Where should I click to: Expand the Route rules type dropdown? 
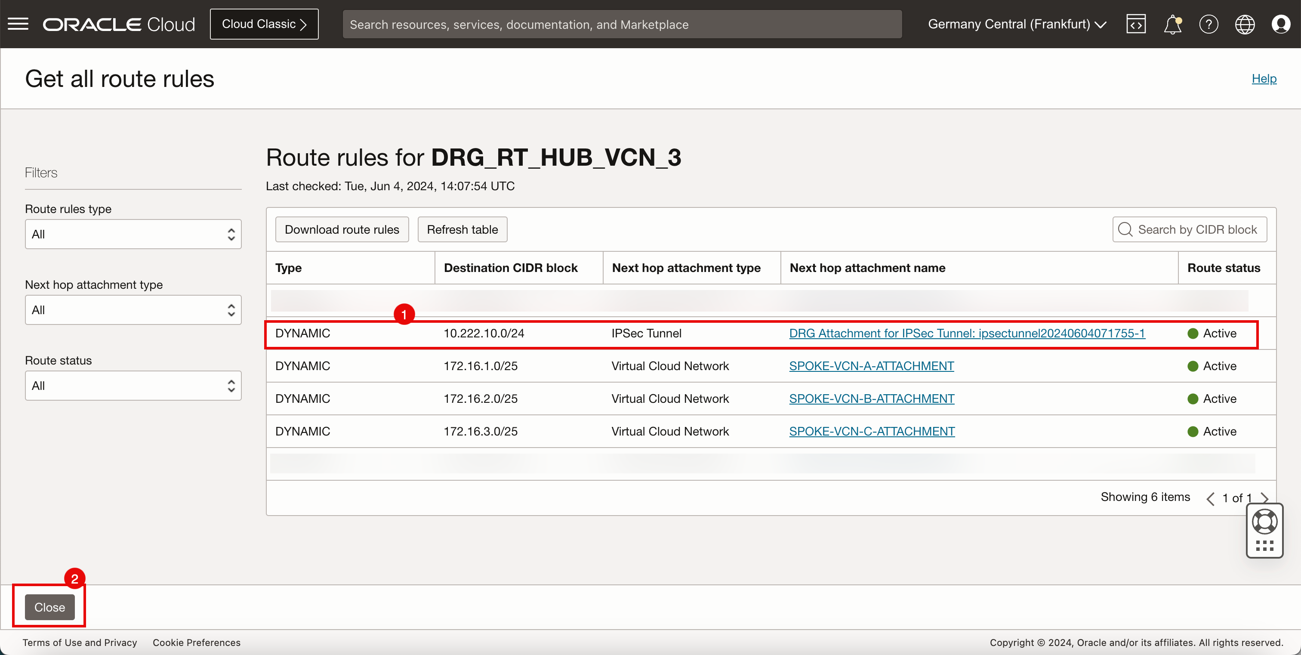point(133,234)
